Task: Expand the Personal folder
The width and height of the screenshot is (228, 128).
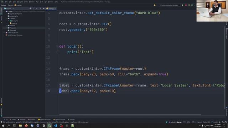Action: click(6, 26)
